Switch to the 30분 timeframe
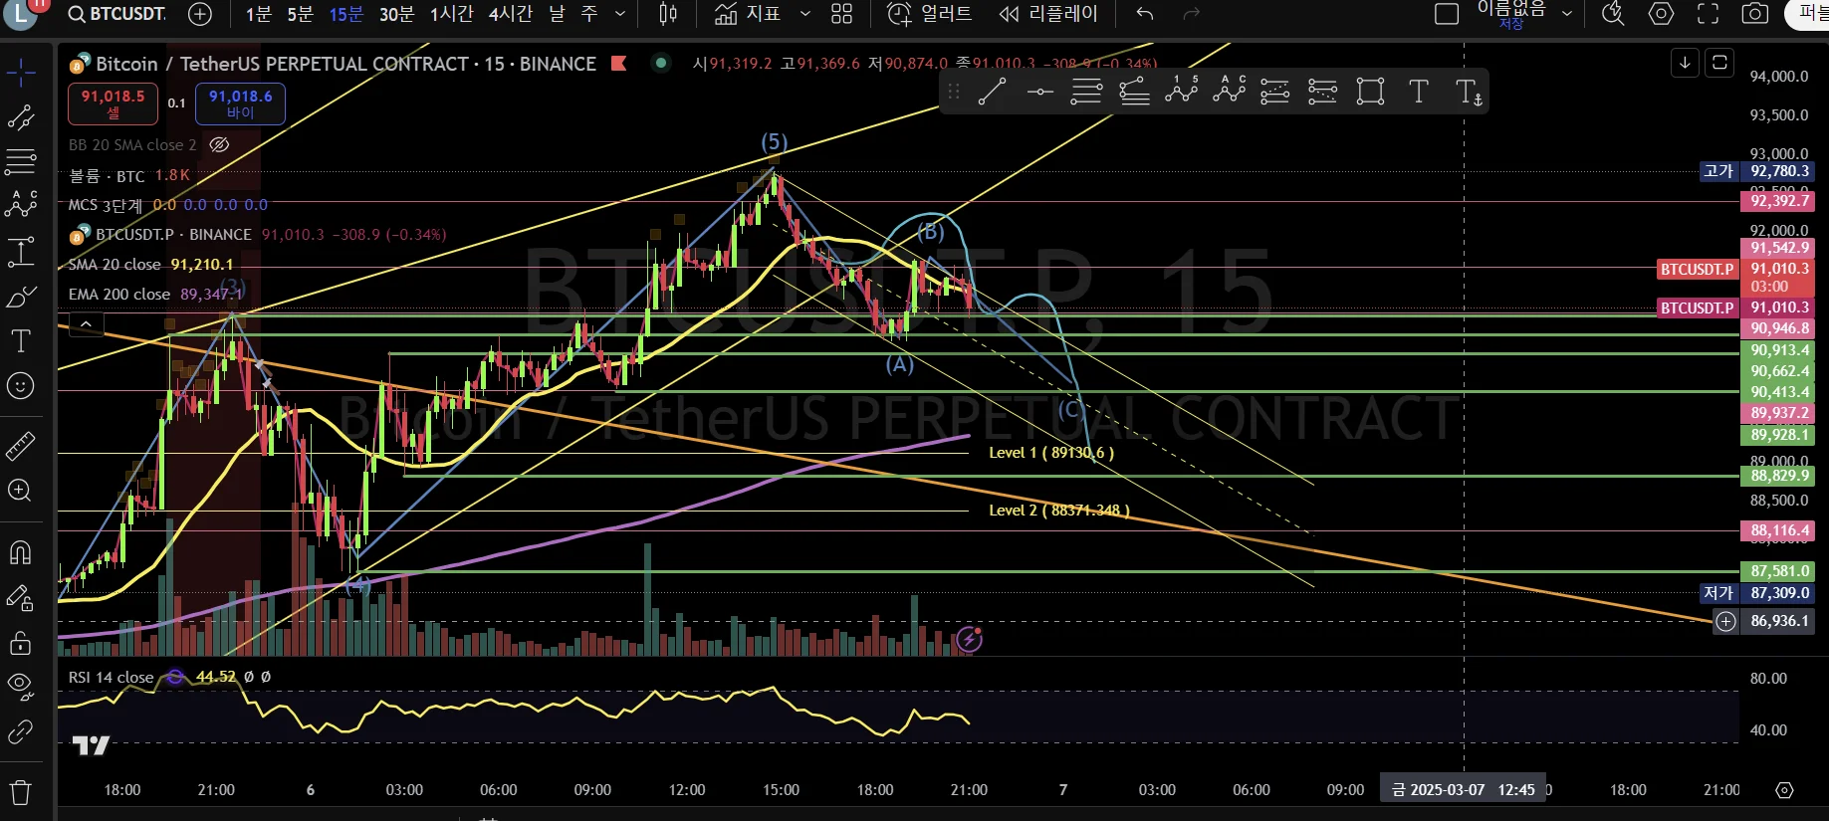Viewport: 1829px width, 821px height. (396, 14)
